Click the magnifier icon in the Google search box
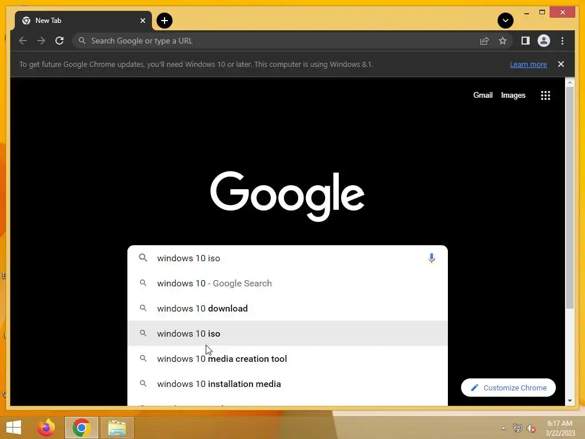Screen dimensions: 585x439 click(143, 258)
